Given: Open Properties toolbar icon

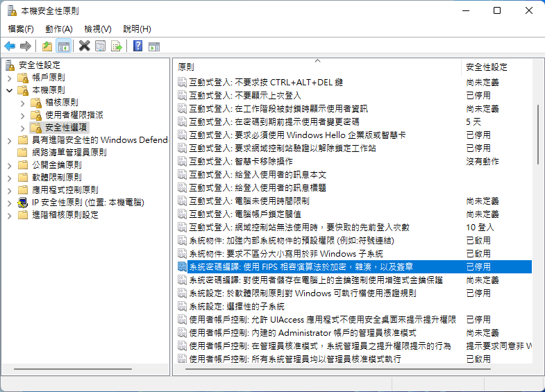Looking at the screenshot, I should pos(101,46).
